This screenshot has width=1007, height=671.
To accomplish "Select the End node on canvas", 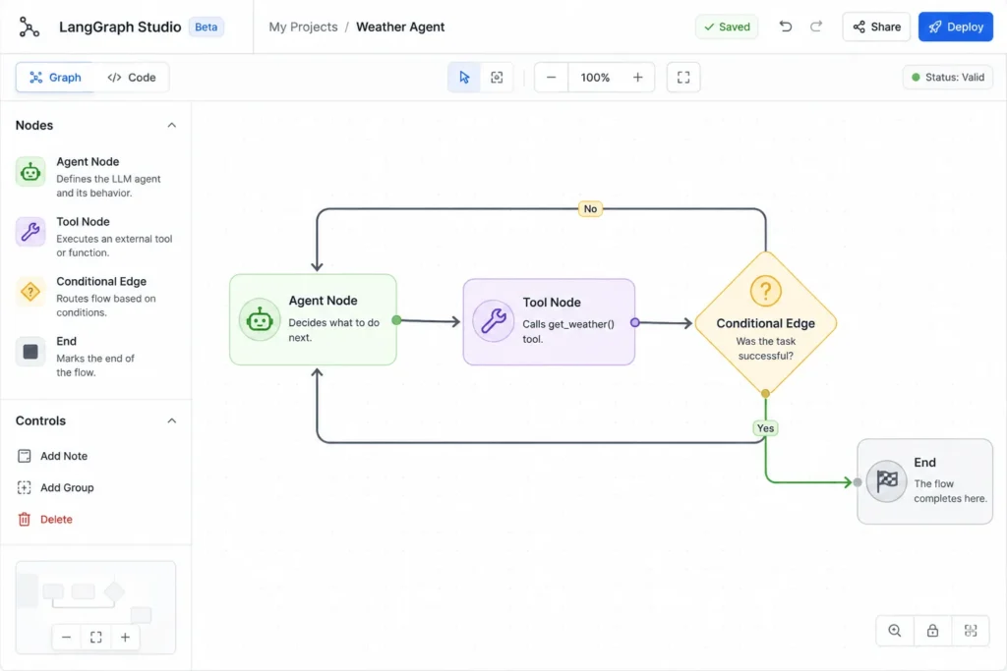I will pos(924,481).
